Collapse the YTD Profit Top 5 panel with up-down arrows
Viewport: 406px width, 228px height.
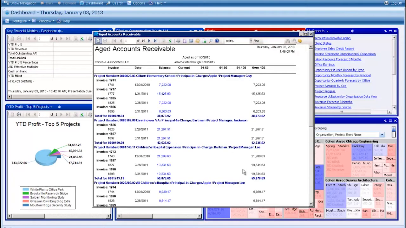pyautogui.click(x=59, y=107)
